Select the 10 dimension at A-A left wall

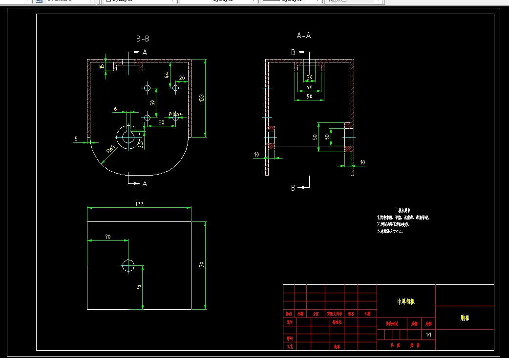coord(256,155)
